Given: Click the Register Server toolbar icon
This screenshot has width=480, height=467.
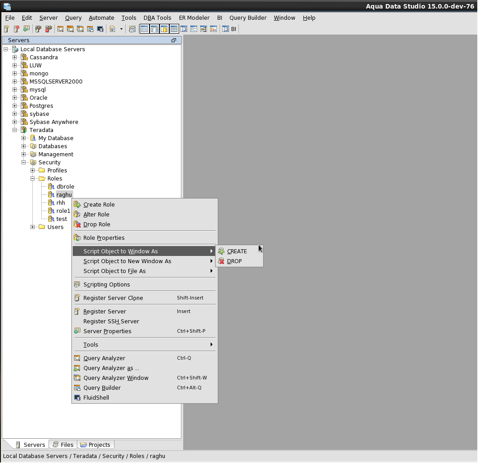Looking at the screenshot, I should 6,29.
